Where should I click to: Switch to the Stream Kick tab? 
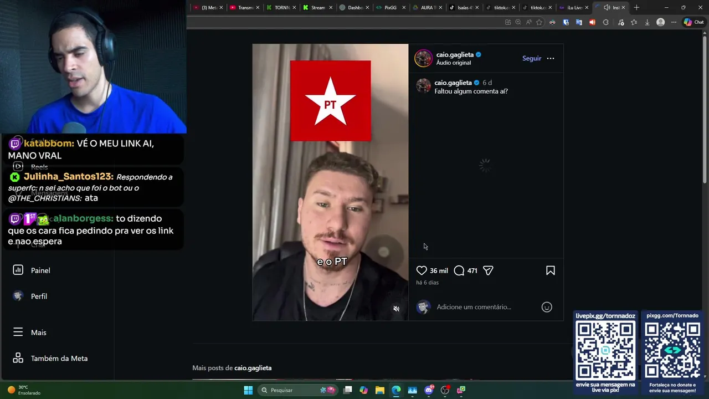pyautogui.click(x=318, y=7)
